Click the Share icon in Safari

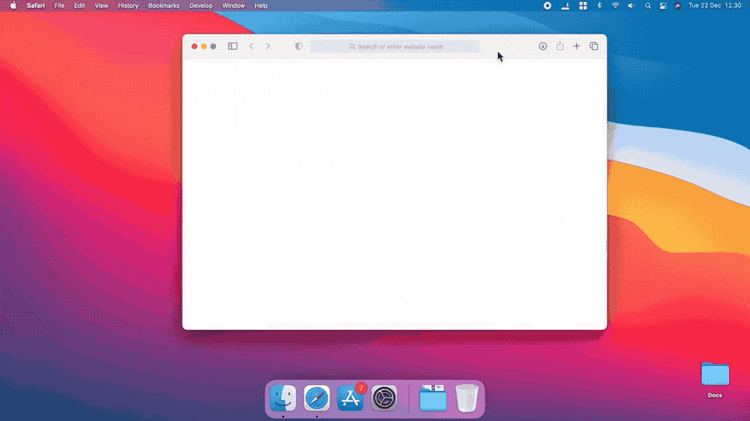pos(559,46)
